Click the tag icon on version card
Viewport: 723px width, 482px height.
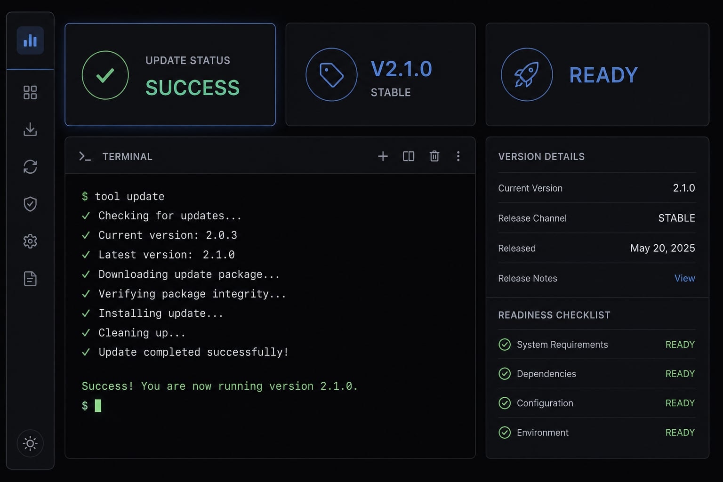coord(331,74)
